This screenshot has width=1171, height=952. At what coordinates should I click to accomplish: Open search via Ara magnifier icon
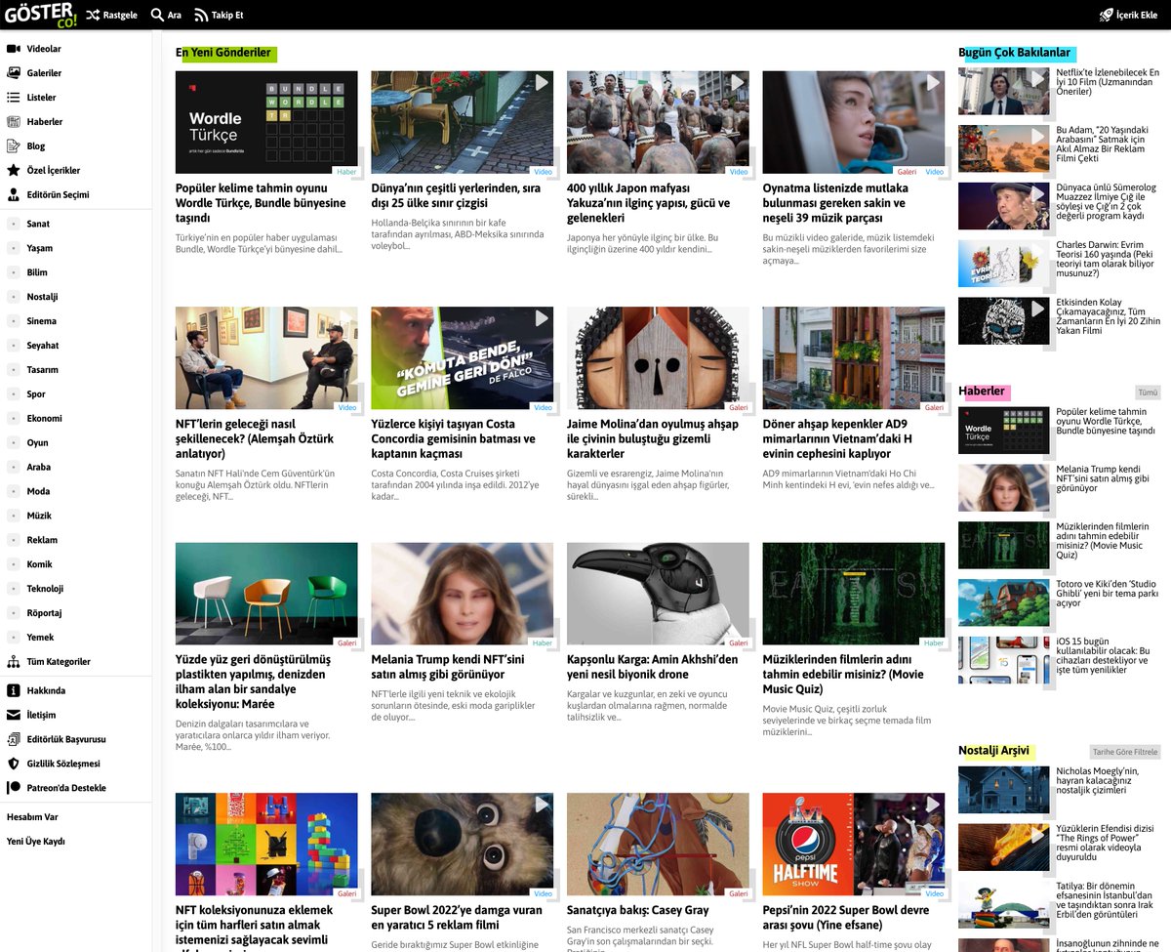[157, 16]
